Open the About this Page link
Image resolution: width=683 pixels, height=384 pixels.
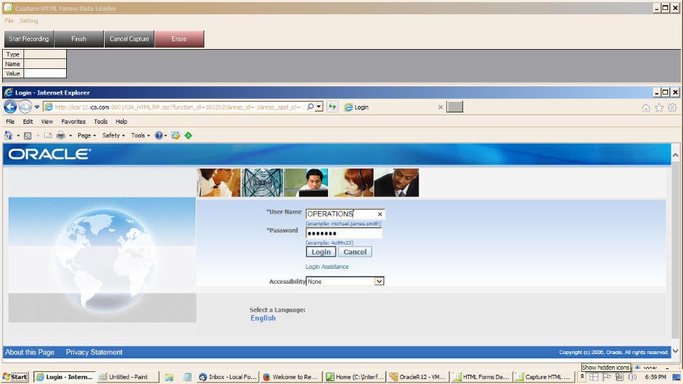[x=30, y=352]
